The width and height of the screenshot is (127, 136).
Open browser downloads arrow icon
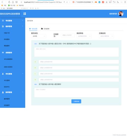[107, 2]
